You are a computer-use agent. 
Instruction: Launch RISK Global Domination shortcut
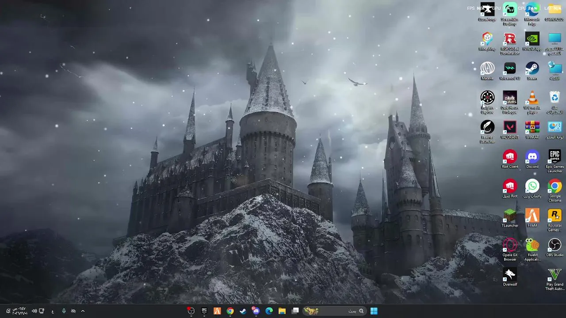point(510,44)
